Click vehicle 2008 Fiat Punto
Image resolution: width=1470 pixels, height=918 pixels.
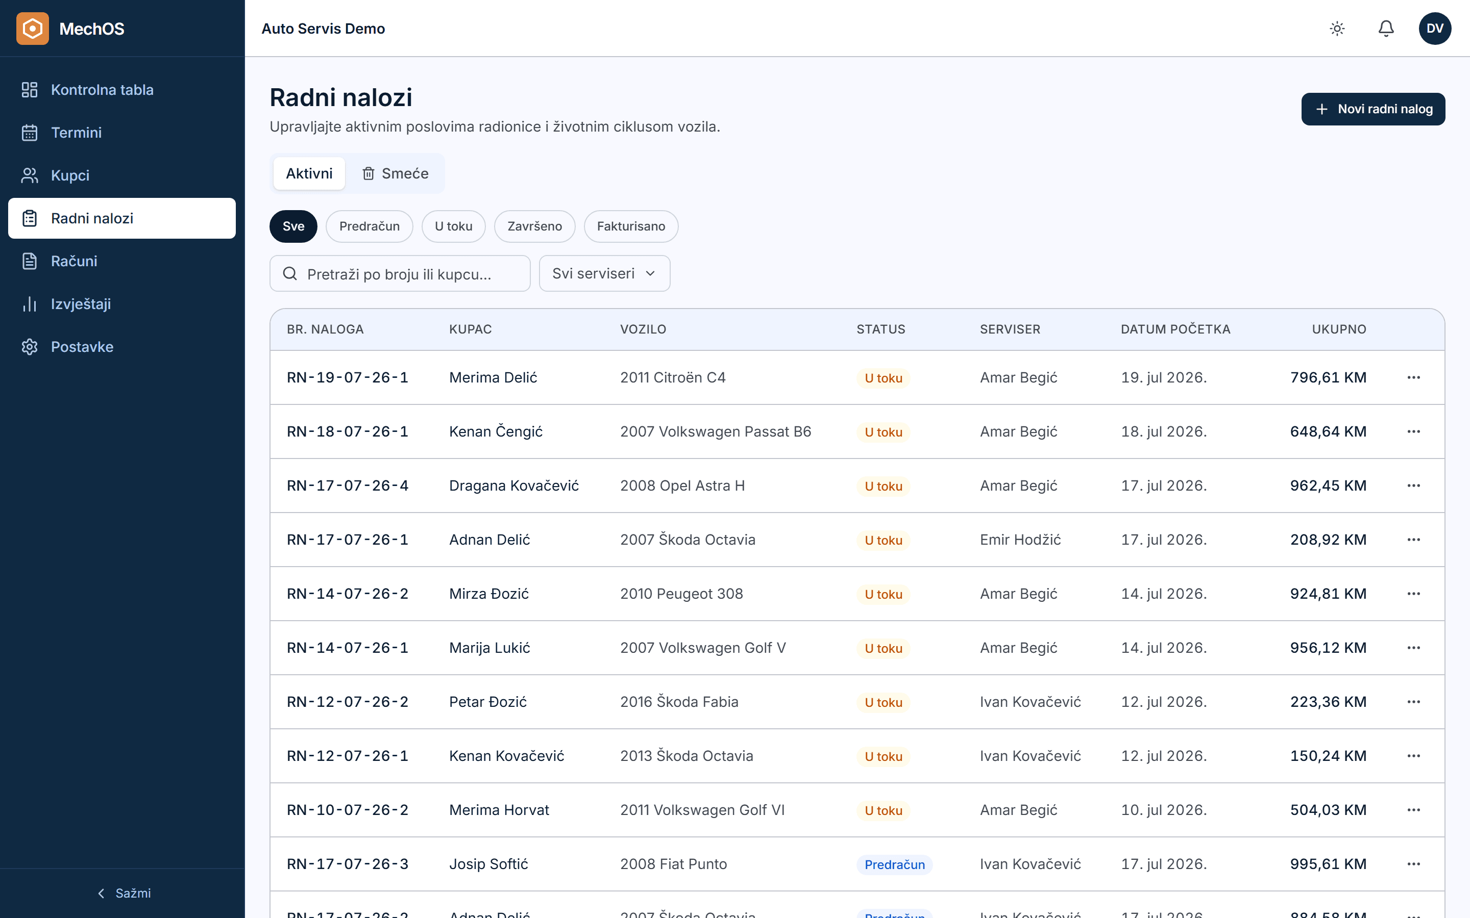pyautogui.click(x=674, y=864)
